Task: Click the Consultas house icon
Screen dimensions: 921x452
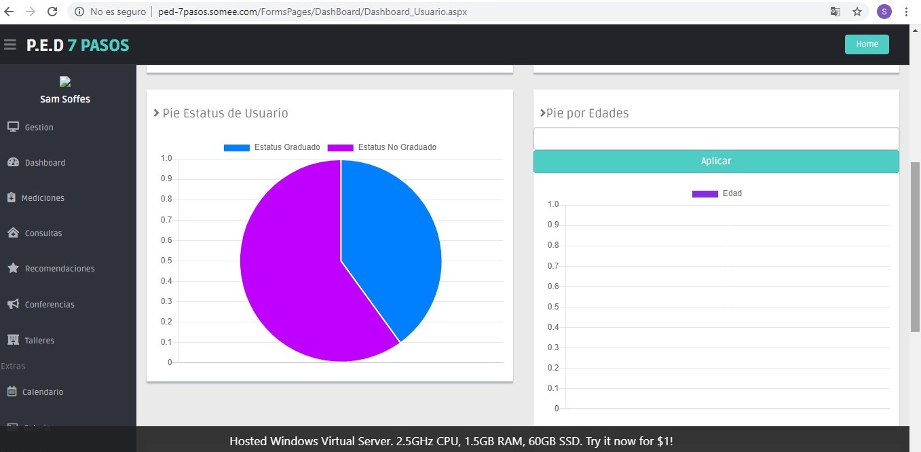Action: coord(13,233)
